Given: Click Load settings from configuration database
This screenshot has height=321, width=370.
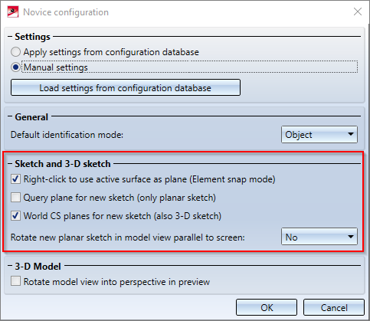Looking at the screenshot, I should click(x=126, y=87).
